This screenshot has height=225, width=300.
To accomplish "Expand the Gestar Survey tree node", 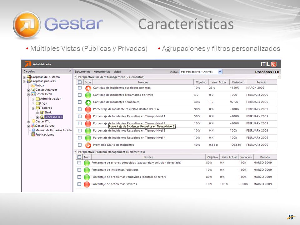I will [x=28, y=126].
